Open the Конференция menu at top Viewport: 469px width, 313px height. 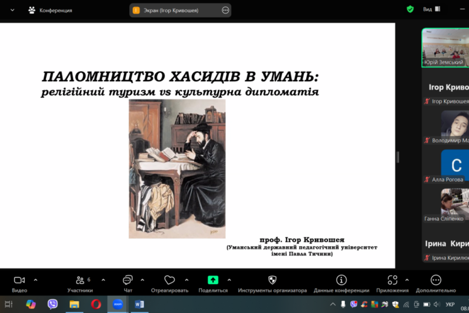[x=50, y=10]
